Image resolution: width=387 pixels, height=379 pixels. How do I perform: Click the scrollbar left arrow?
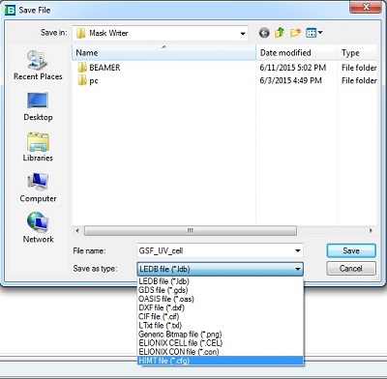77,231
